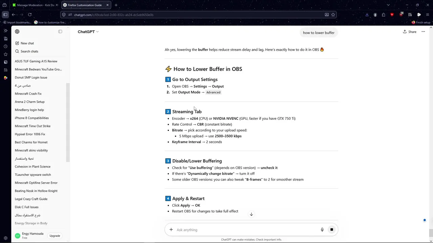
Task: Open ChatGPT conversation options three dots
Action: [423, 32]
